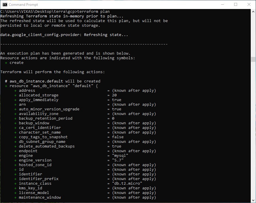Click the 'backup_retention_period' attribute
The height and width of the screenshot is (203, 256).
46,118
